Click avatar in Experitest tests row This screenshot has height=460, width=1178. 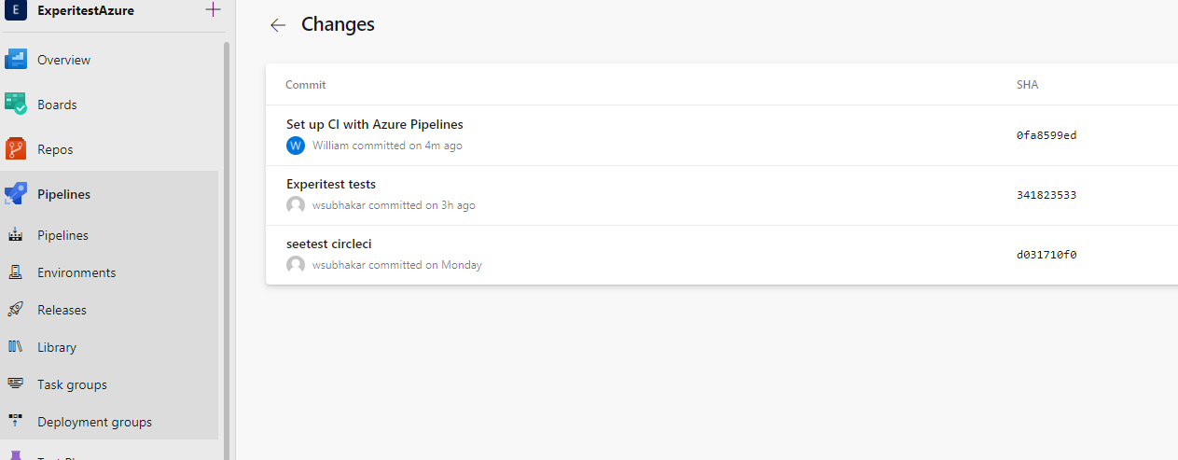pyautogui.click(x=296, y=205)
